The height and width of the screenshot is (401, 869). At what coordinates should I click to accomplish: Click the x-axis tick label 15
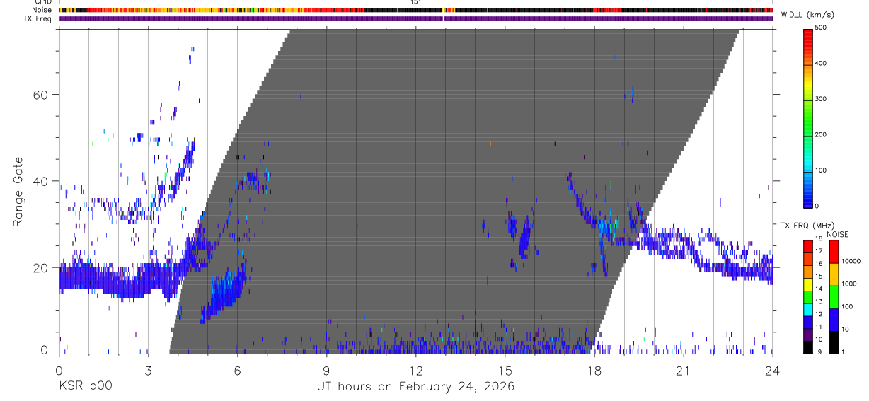point(505,371)
